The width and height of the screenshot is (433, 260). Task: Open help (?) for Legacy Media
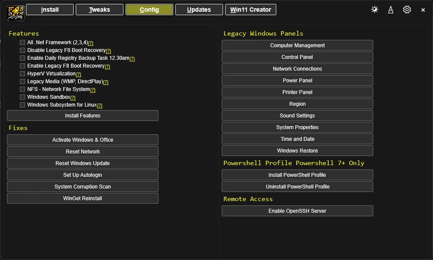click(x=106, y=82)
